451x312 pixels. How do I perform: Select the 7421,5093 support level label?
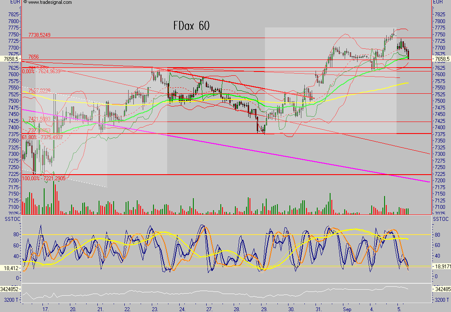[39, 119]
